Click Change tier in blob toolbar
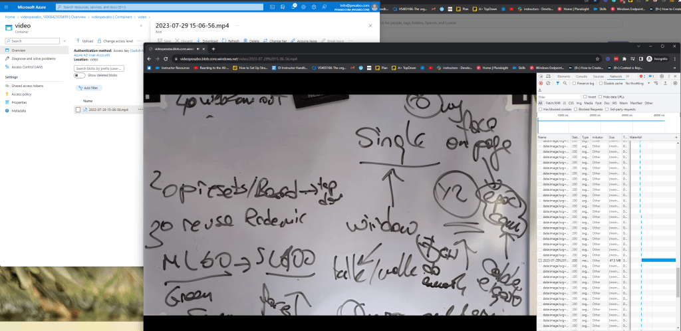 click(x=275, y=41)
